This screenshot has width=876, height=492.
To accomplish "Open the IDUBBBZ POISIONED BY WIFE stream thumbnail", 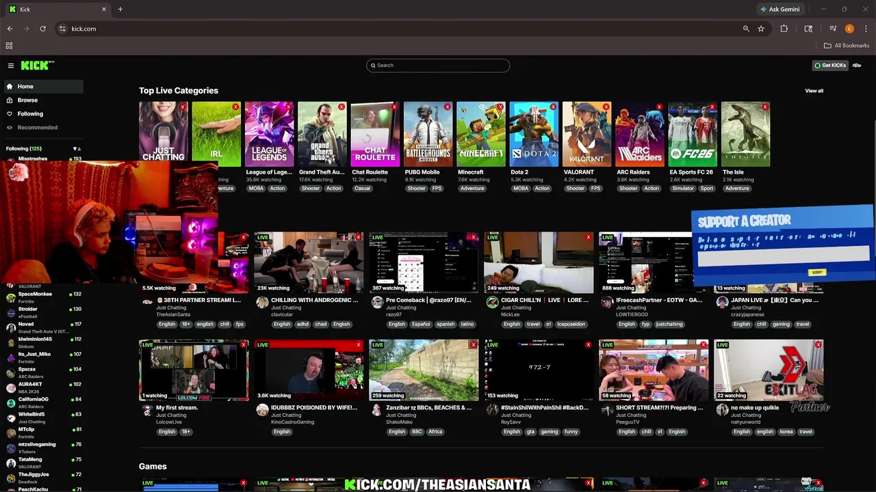I will tap(309, 370).
